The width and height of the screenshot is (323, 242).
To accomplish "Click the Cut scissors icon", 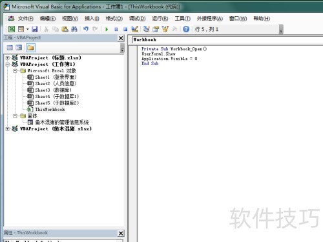I will (x=46, y=29).
